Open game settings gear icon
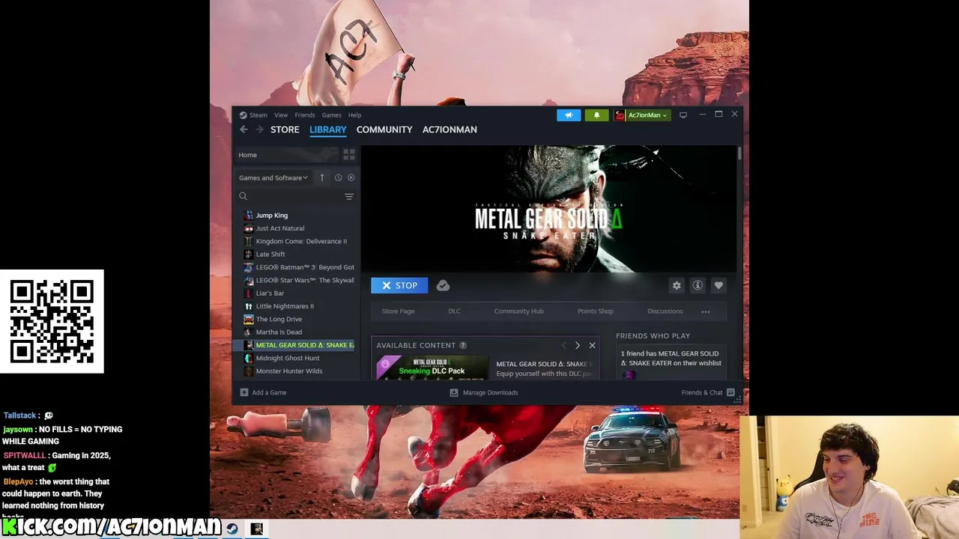Viewport: 959px width, 539px height. click(x=677, y=285)
